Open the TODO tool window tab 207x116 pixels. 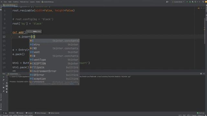point(12,113)
